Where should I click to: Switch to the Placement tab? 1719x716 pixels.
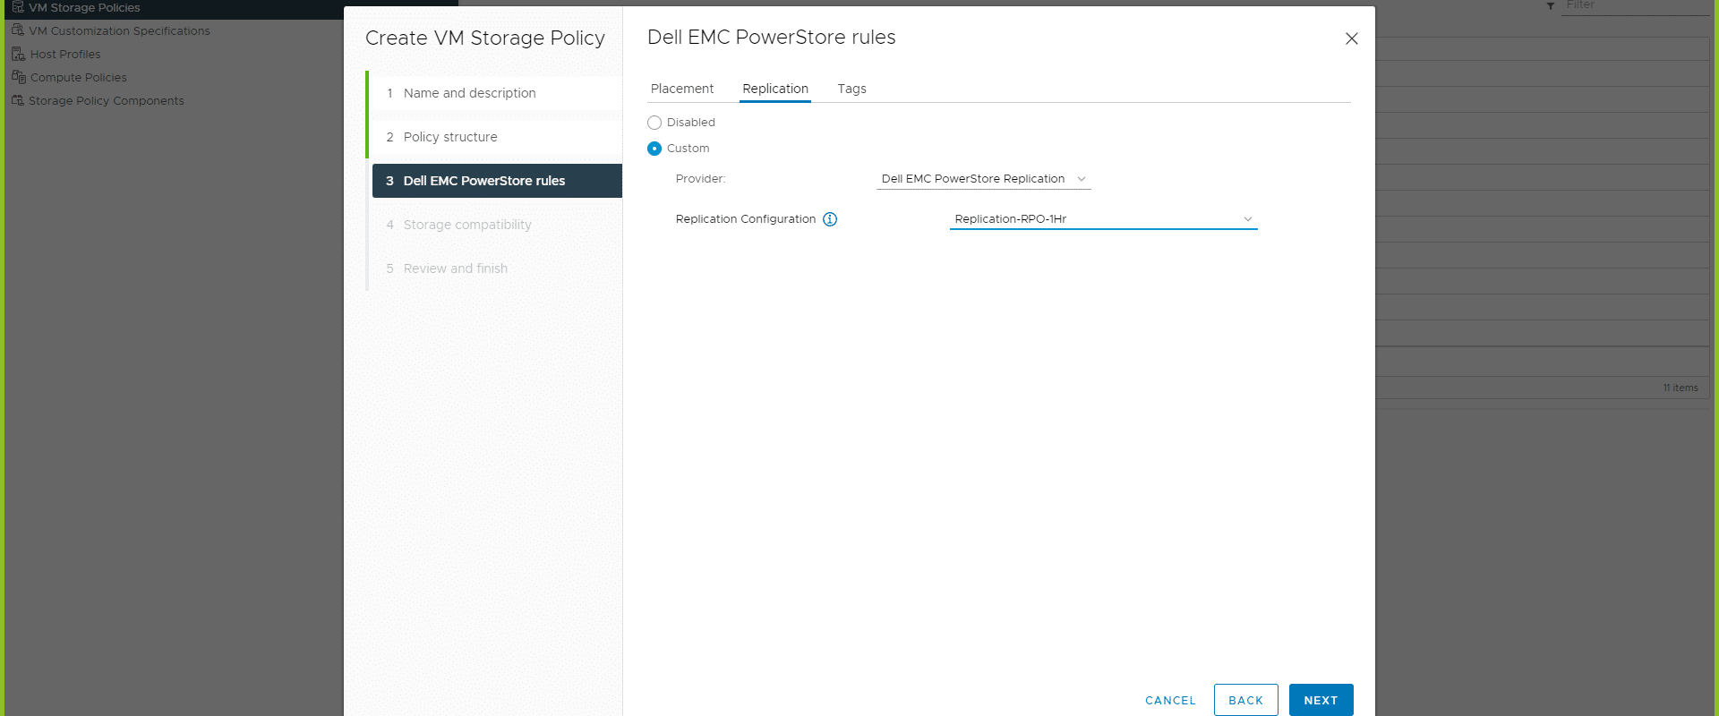coord(682,89)
